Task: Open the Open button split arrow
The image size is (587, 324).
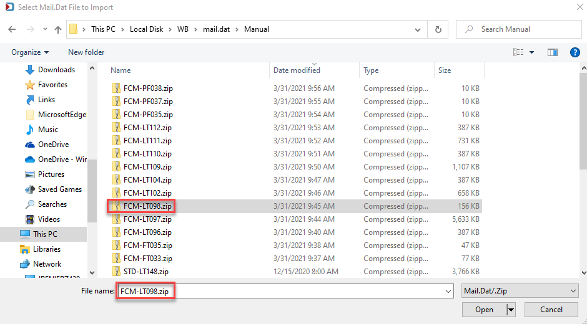Action: click(511, 310)
